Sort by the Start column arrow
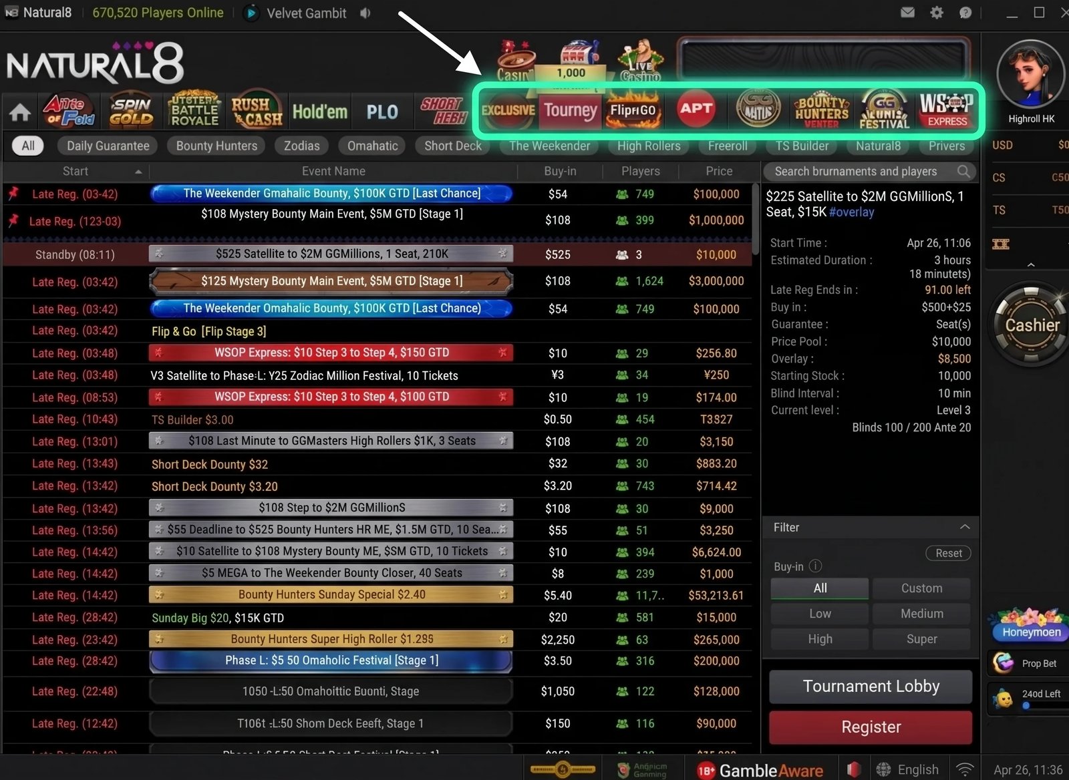The height and width of the screenshot is (780, 1069). coord(138,172)
